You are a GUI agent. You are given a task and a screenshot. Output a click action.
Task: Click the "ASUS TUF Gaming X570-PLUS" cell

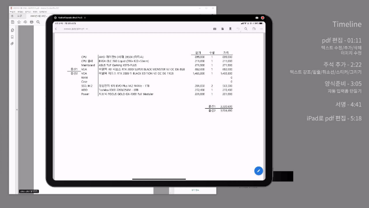point(118,65)
